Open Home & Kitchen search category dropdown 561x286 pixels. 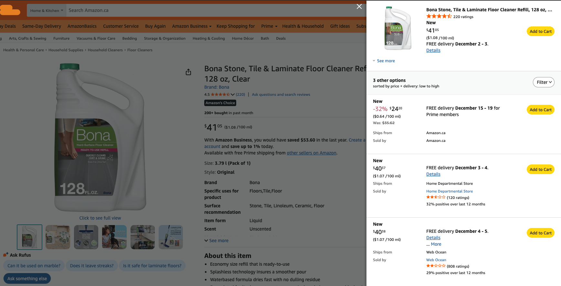[x=47, y=10]
